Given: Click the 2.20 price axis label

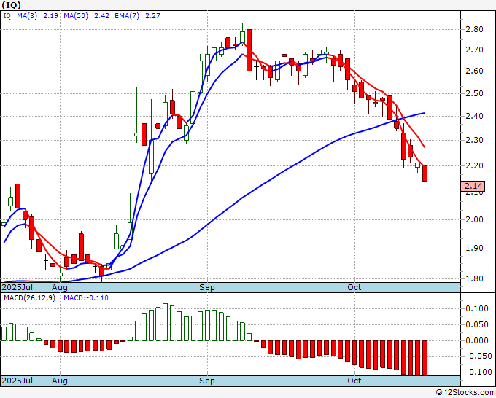Looking at the screenshot, I should tap(474, 165).
